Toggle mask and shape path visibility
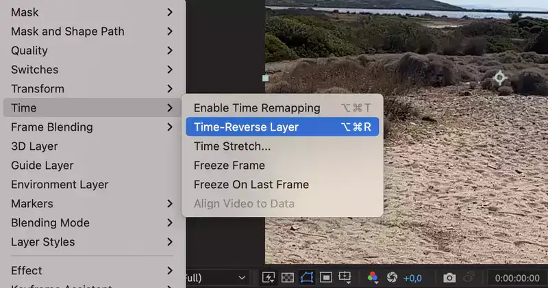The width and height of the screenshot is (548, 288). [306, 278]
